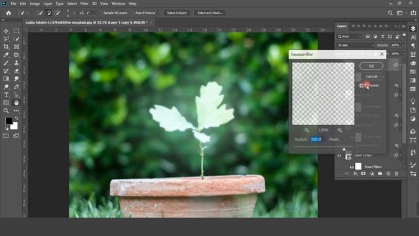Open the Image menu
The width and height of the screenshot is (419, 236).
click(35, 4)
